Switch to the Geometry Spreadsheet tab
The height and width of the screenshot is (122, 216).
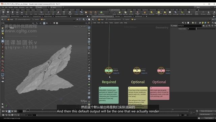pos(61,17)
